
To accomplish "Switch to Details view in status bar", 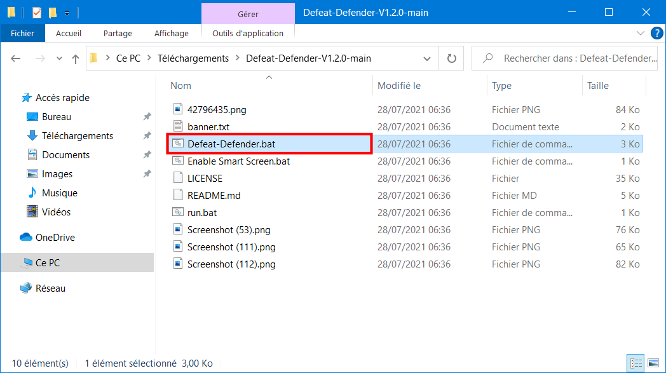I will point(636,363).
